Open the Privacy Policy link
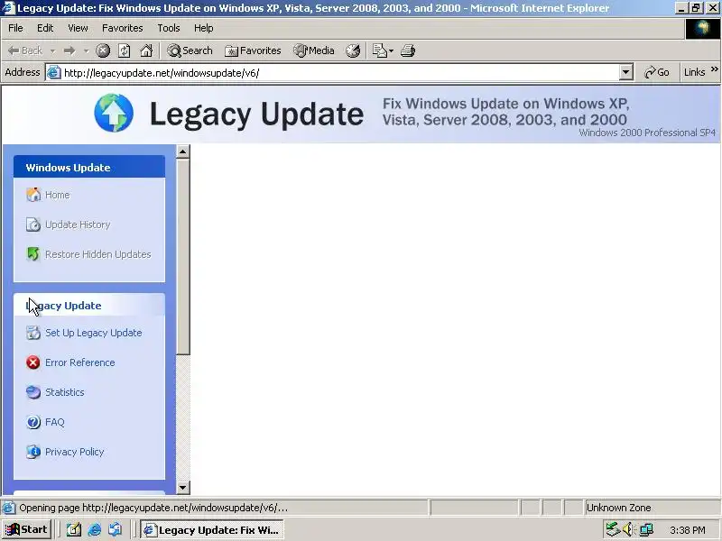This screenshot has height=541, width=722. coord(75,453)
